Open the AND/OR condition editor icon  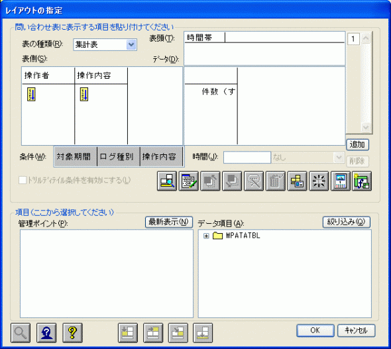(x=188, y=181)
